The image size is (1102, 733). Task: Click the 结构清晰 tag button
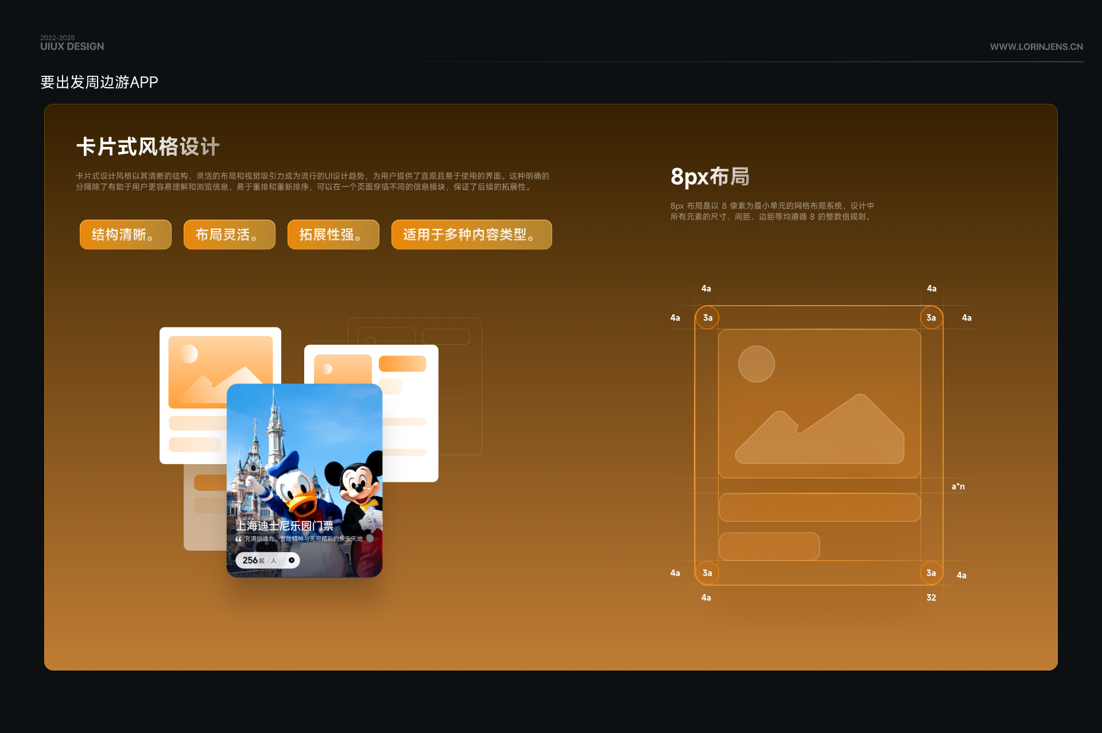point(125,235)
